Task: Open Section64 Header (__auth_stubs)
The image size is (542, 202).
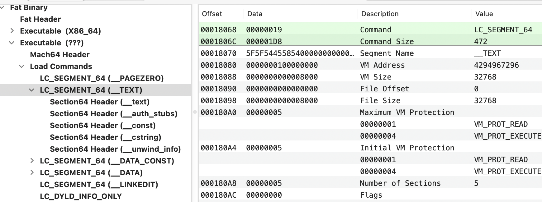Action: (x=113, y=114)
